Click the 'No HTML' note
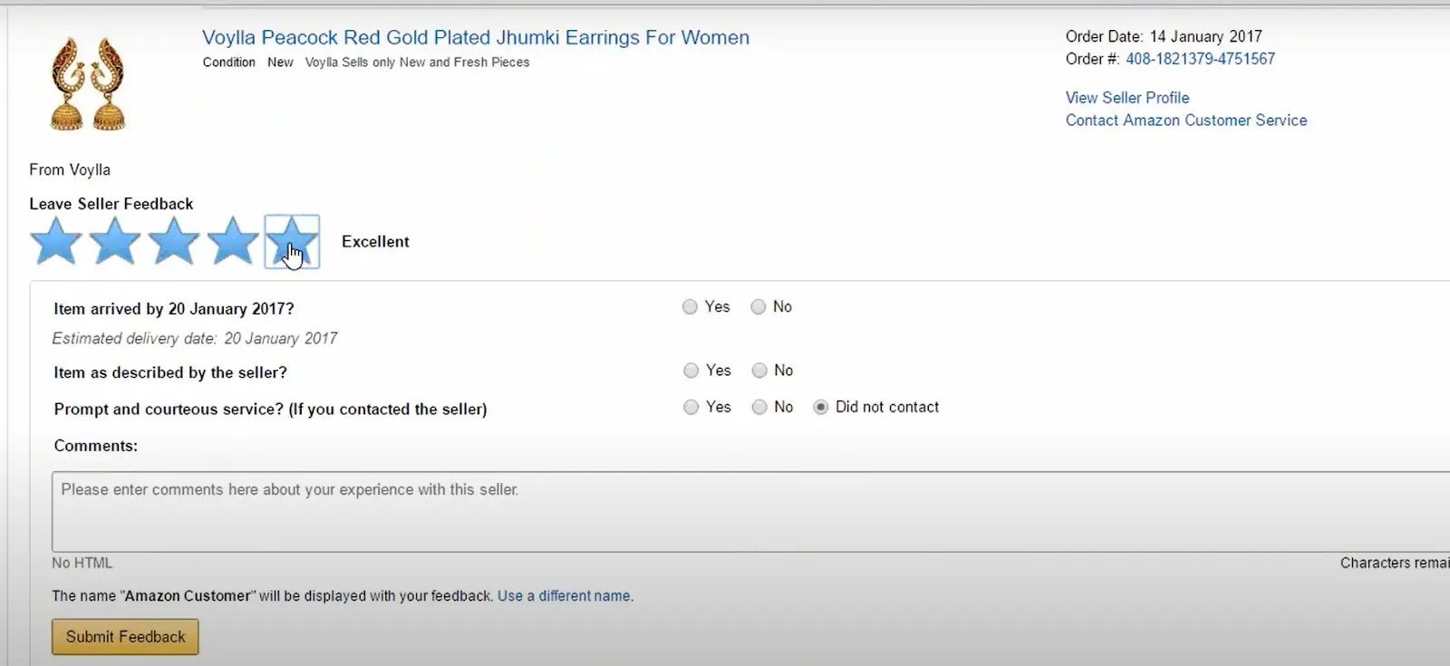This screenshot has width=1450, height=666. coord(82,563)
